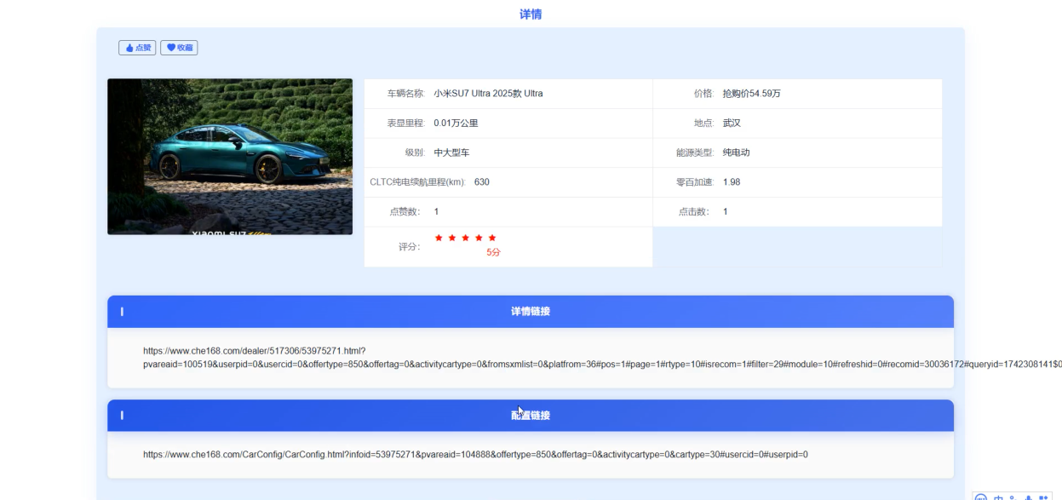Click the heart icon on 收藏 button
The image size is (1062, 500).
(171, 47)
